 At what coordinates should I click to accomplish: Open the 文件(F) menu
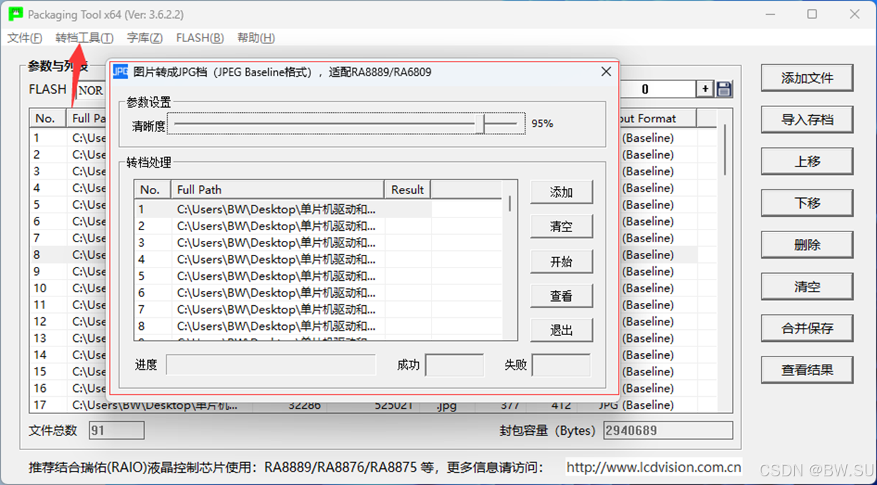click(24, 38)
